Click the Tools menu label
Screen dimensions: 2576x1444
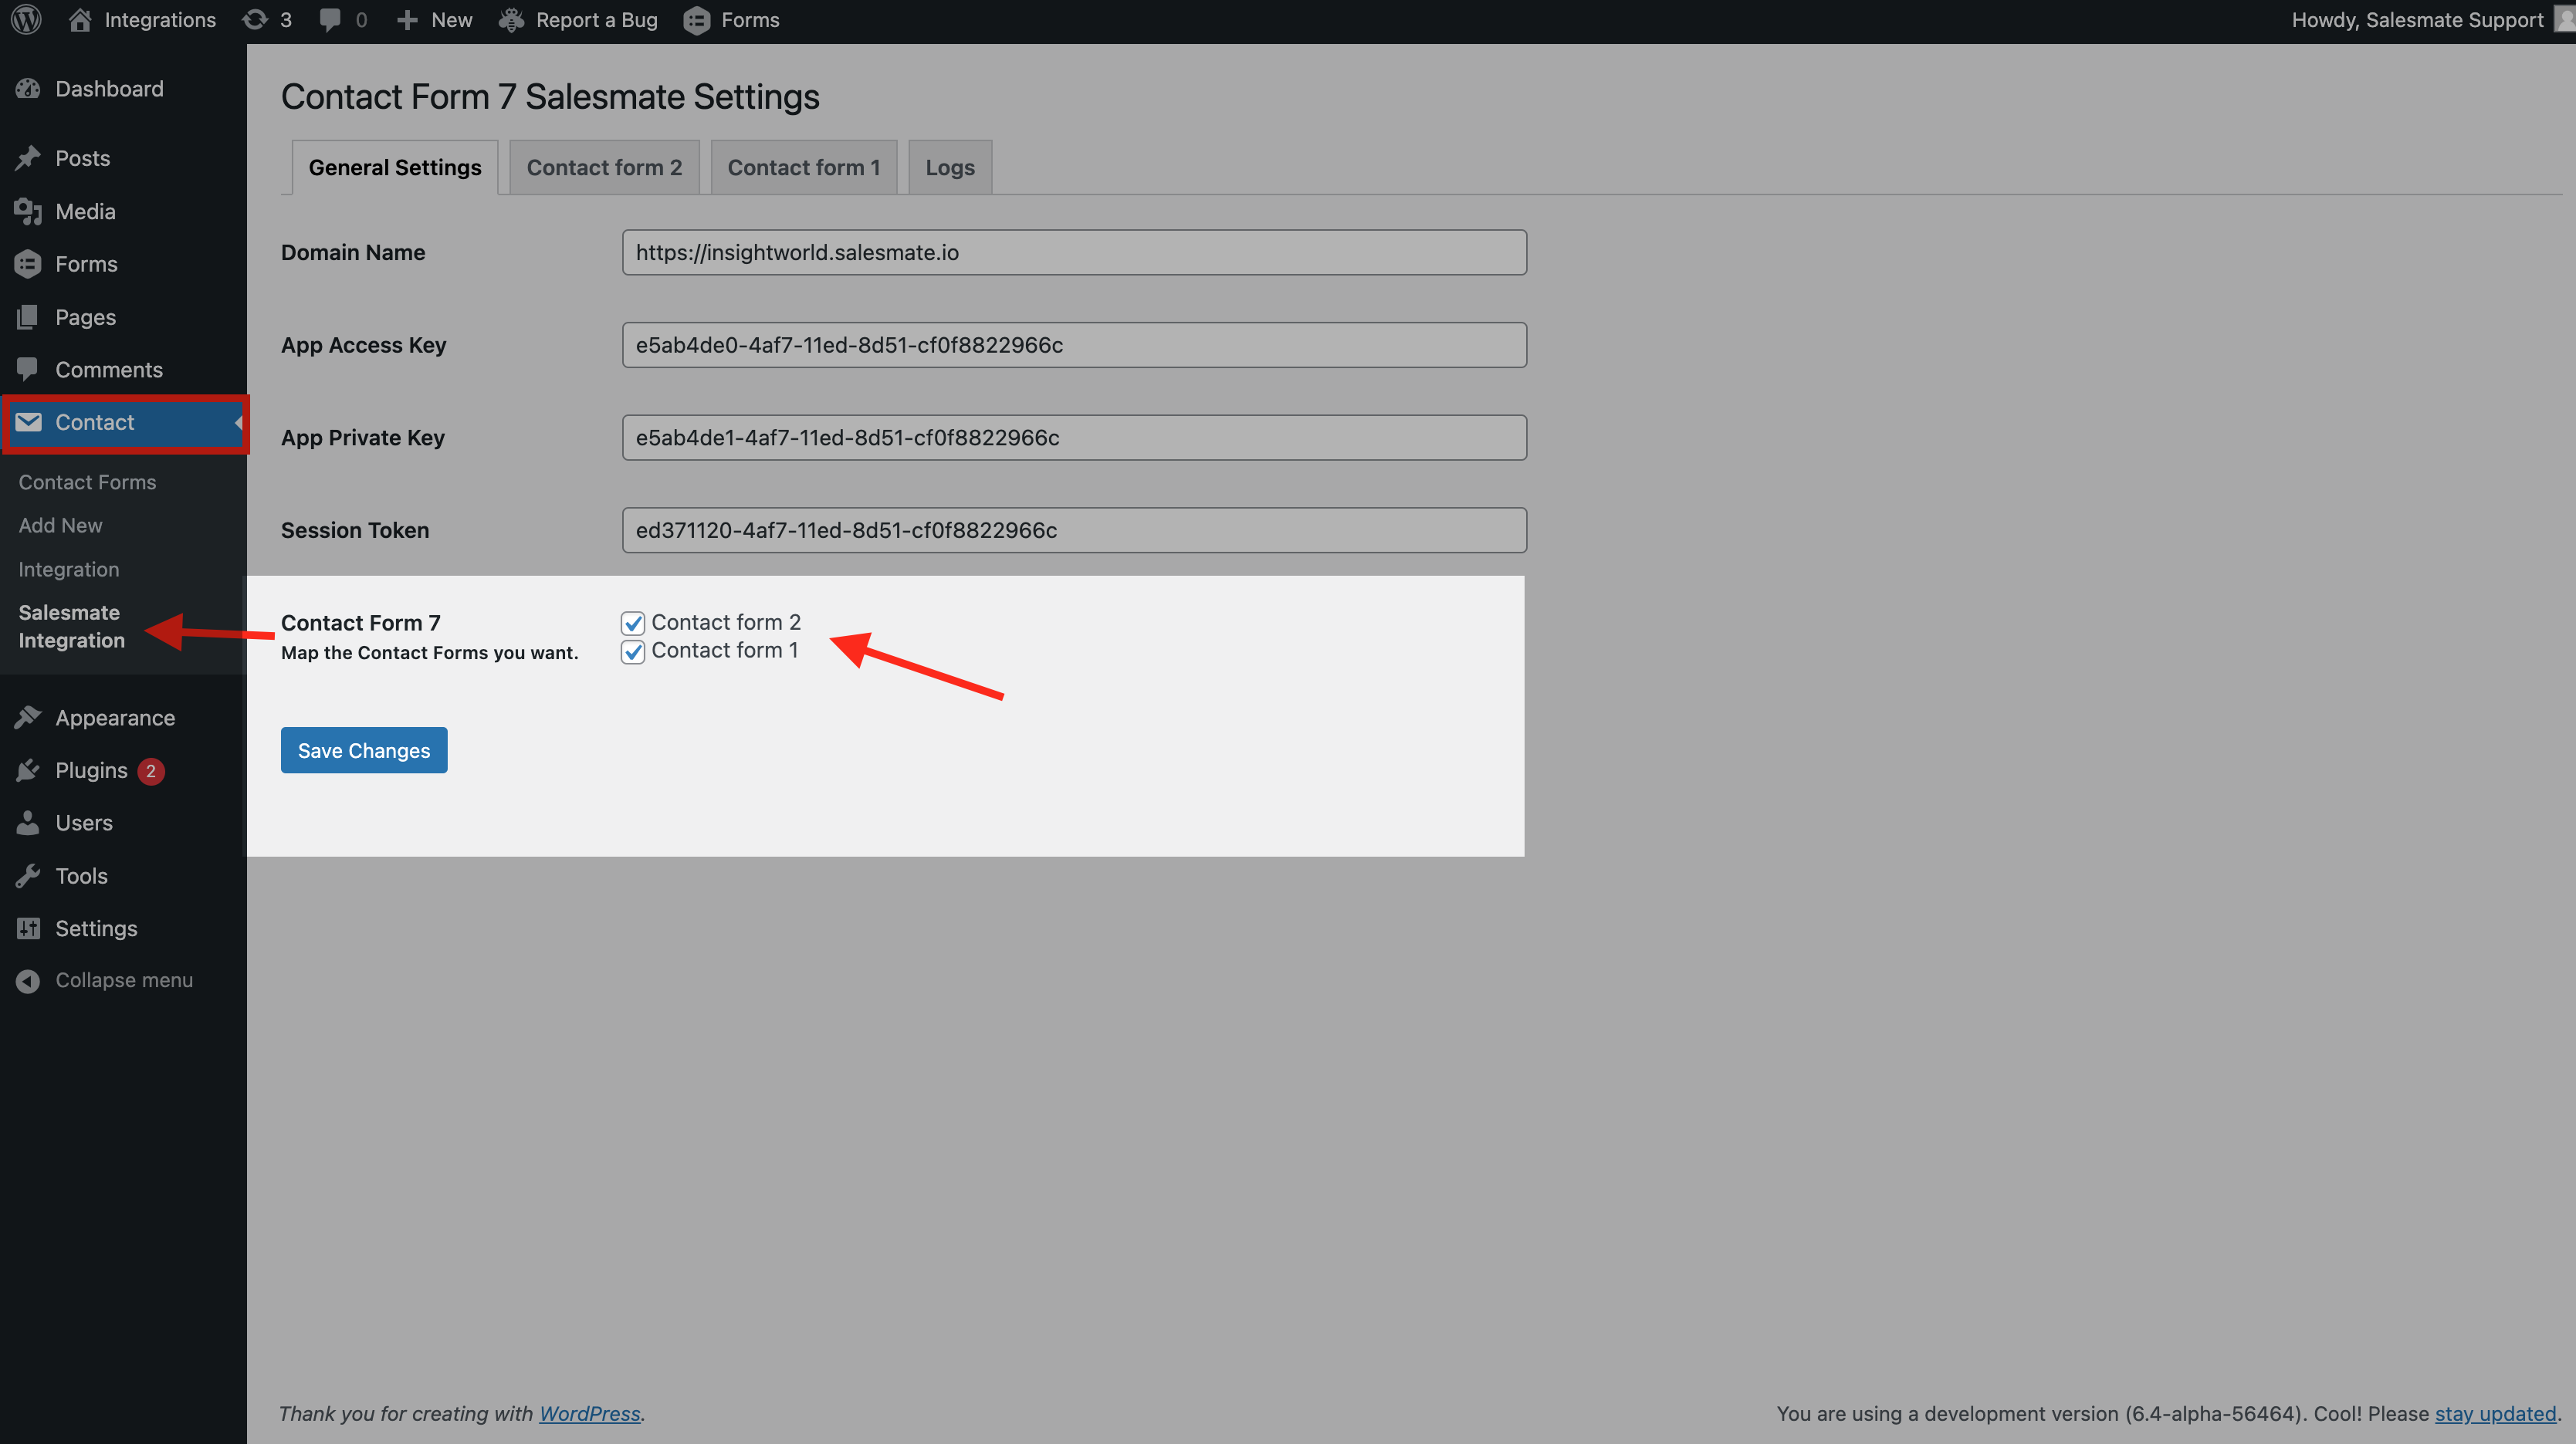point(81,876)
